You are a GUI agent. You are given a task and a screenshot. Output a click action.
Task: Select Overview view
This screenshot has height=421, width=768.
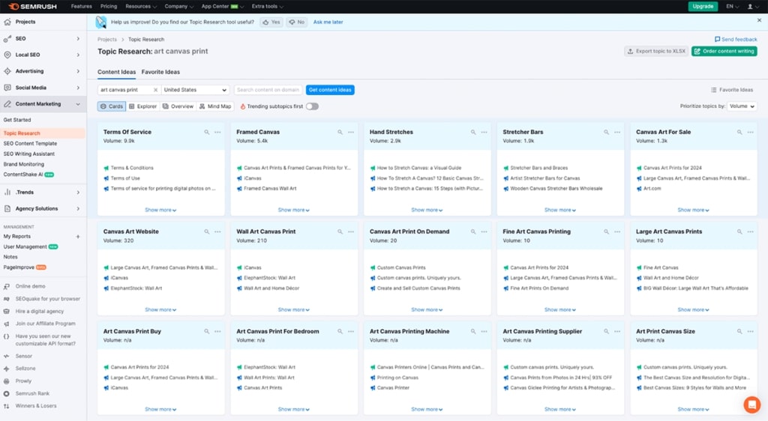pyautogui.click(x=178, y=106)
